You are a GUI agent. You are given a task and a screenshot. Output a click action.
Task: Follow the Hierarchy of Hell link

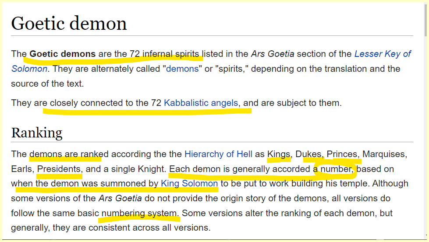click(218, 154)
